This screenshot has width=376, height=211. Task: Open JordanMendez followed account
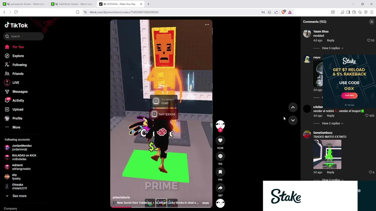22,147
